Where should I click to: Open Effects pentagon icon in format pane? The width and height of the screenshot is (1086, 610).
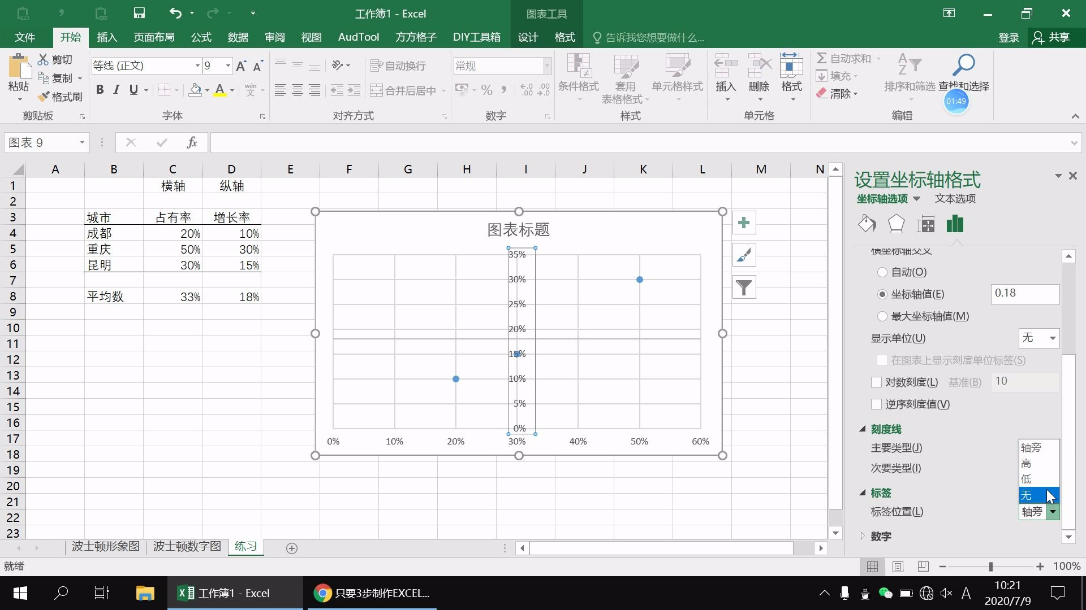[x=896, y=224]
